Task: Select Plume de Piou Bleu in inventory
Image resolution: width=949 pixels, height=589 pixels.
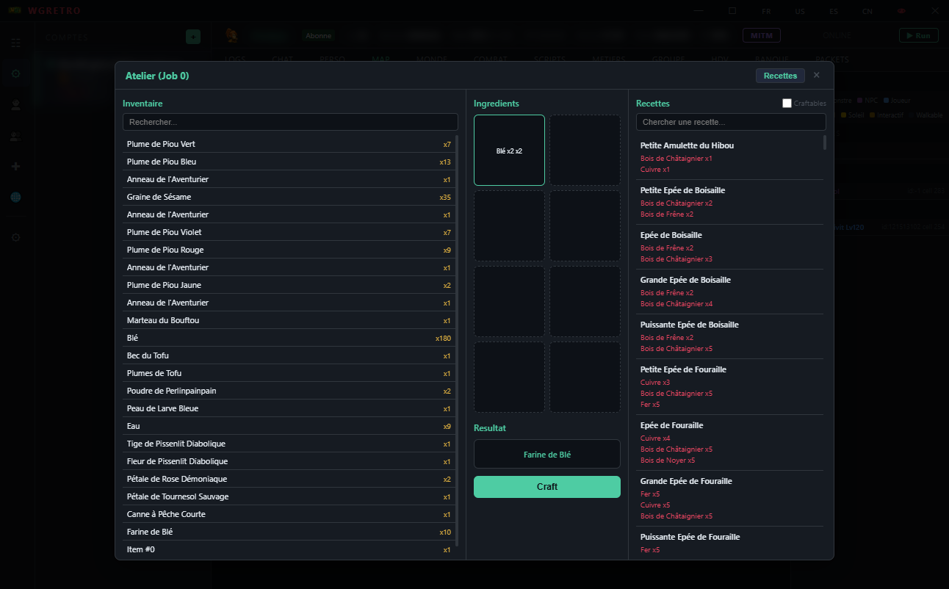Action: (x=289, y=162)
